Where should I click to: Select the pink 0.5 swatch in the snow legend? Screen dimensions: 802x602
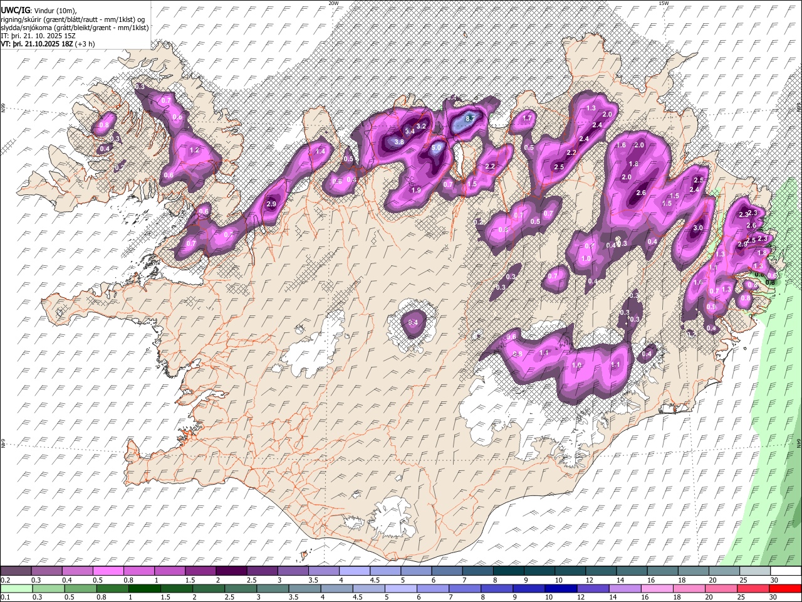pos(108,571)
